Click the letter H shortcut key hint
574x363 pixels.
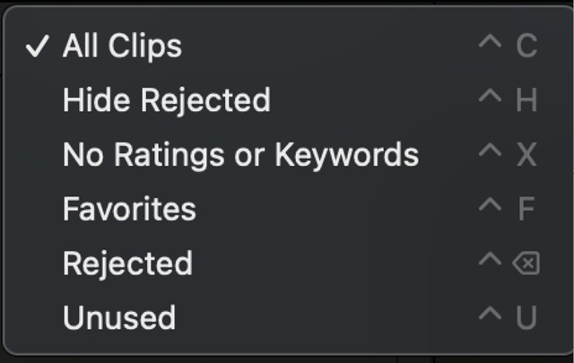[x=526, y=100]
